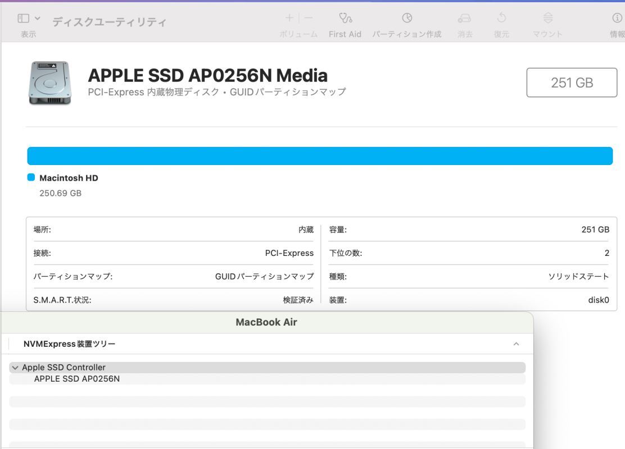This screenshot has height=449, width=625.
Task: Click the remove volume minus icon
Action: (x=309, y=18)
